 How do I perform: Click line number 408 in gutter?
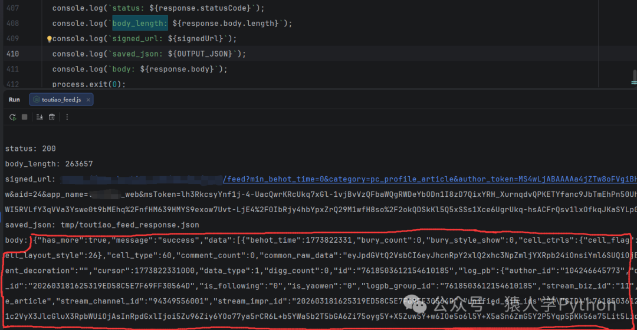tap(12, 23)
